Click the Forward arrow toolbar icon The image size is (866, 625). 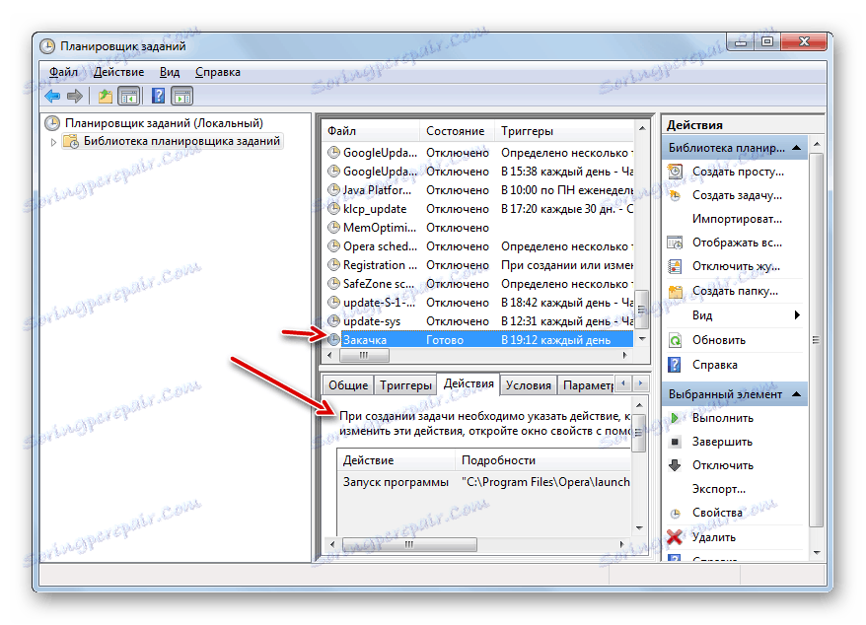coord(75,97)
